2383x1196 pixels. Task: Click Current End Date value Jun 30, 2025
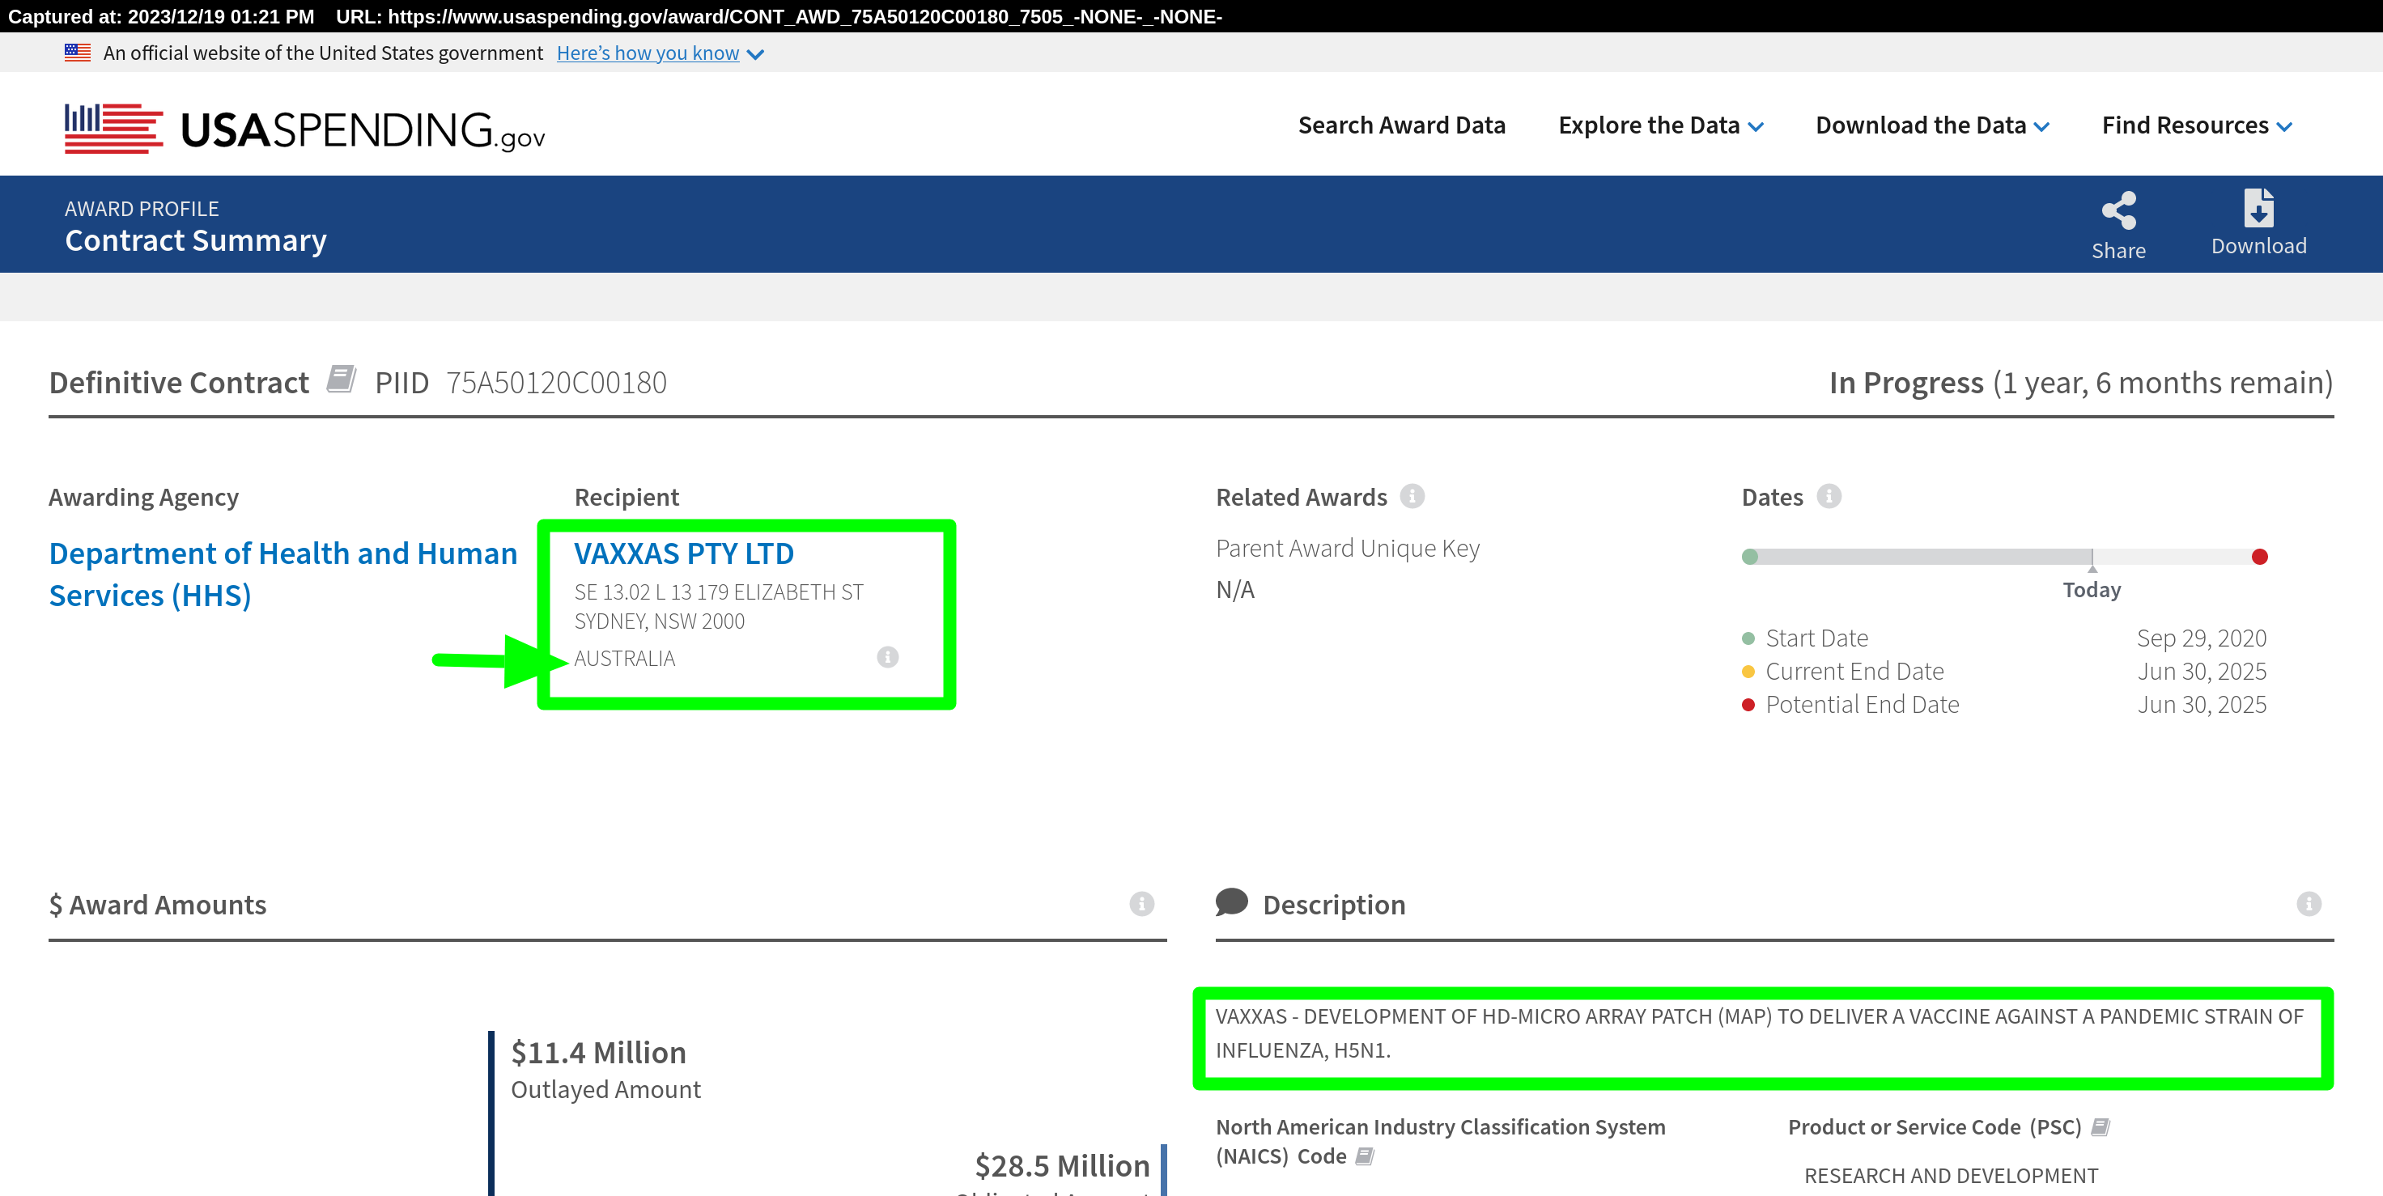(x=2201, y=672)
